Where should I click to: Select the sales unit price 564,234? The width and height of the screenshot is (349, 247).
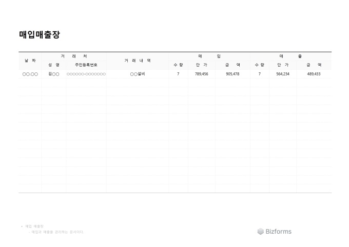283,74
